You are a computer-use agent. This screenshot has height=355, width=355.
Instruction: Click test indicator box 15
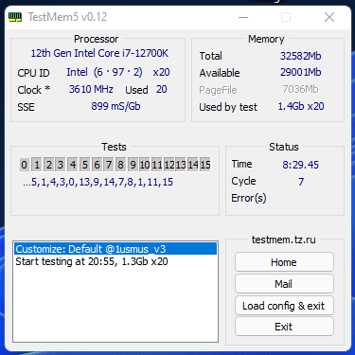coord(205,165)
